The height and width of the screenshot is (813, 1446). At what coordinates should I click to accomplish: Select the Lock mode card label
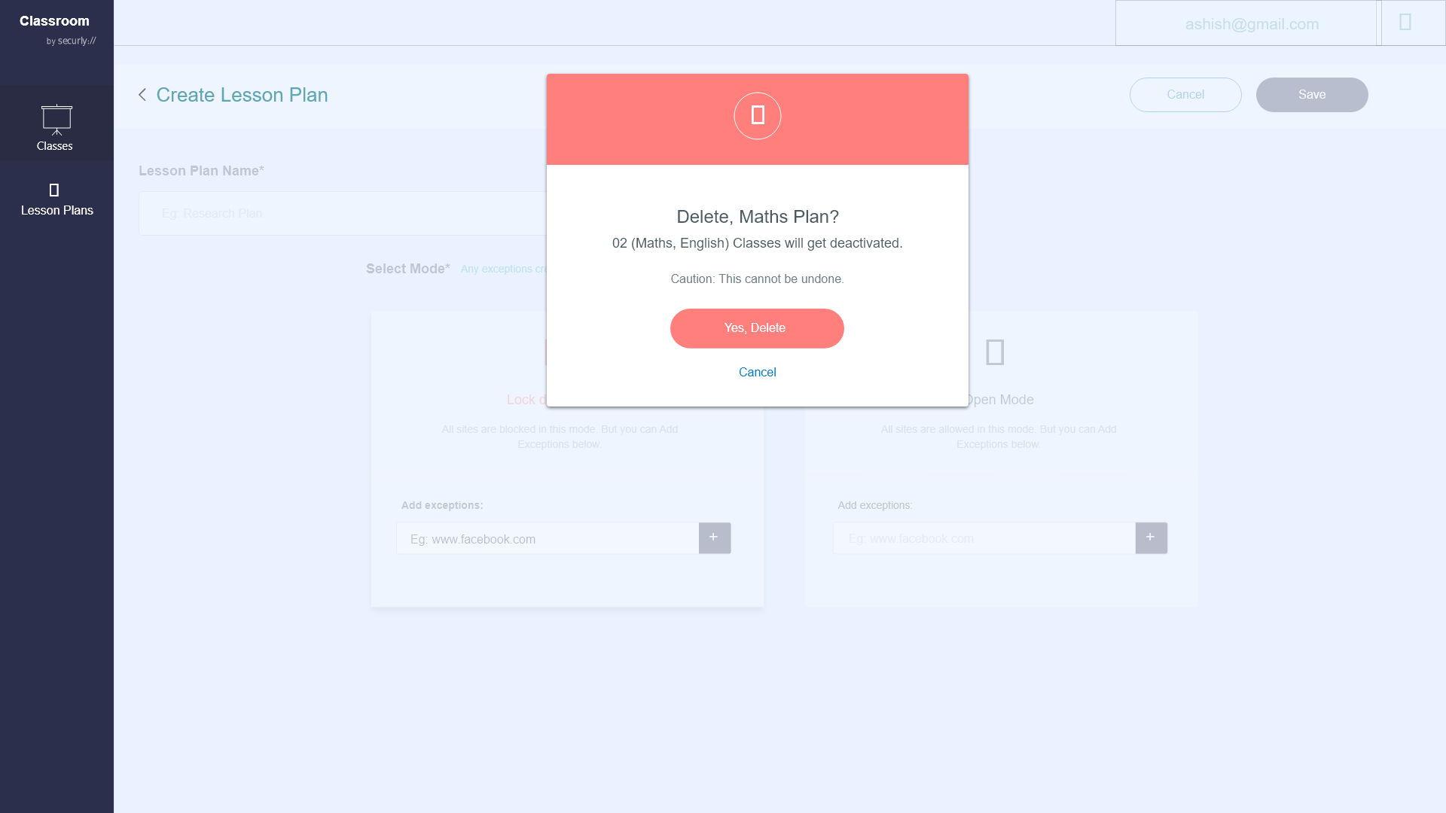coord(525,400)
